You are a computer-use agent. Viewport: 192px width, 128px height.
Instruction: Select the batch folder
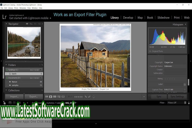(x=24, y=74)
